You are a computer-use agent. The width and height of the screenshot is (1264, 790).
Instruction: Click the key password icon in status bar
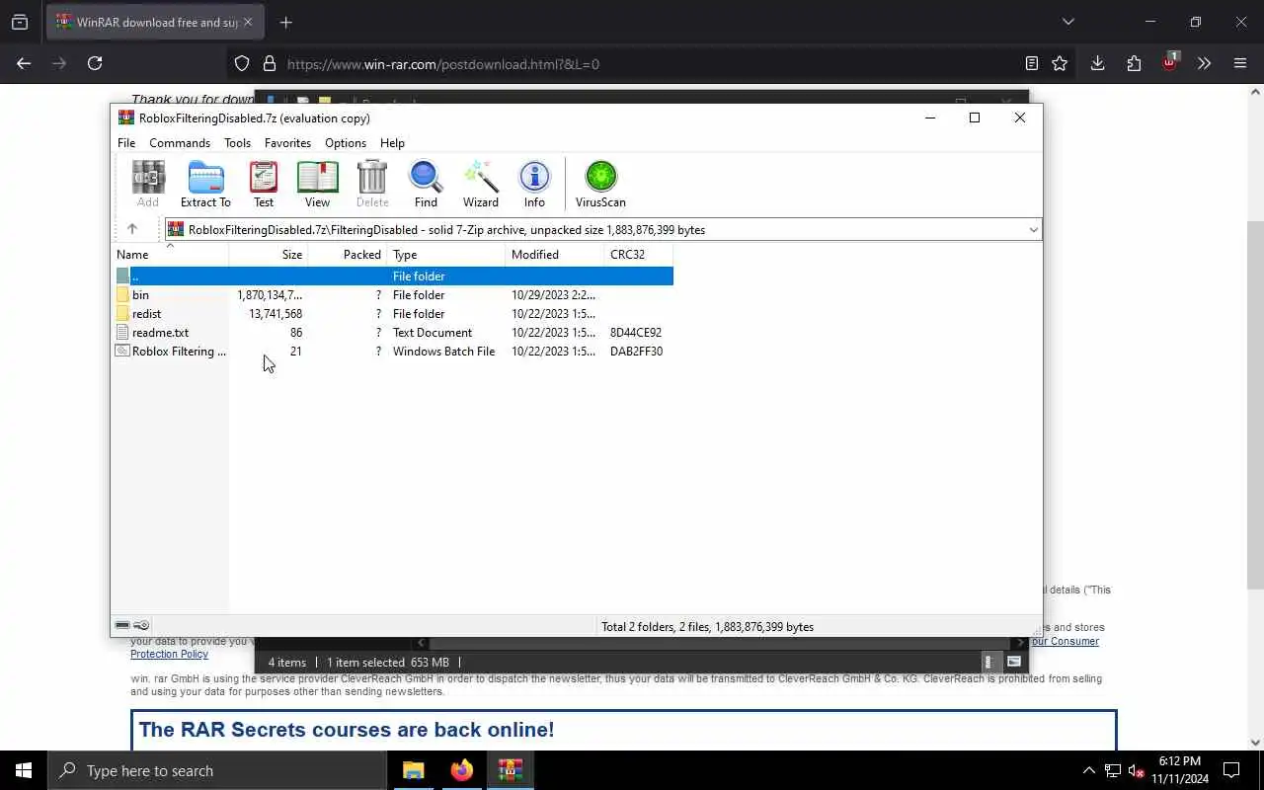pos(141,625)
